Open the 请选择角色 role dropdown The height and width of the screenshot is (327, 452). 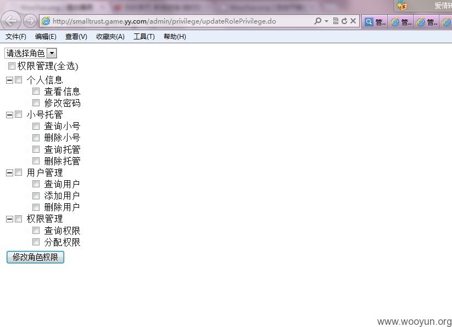point(31,53)
